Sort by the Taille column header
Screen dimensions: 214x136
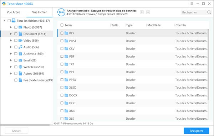(x=115, y=25)
